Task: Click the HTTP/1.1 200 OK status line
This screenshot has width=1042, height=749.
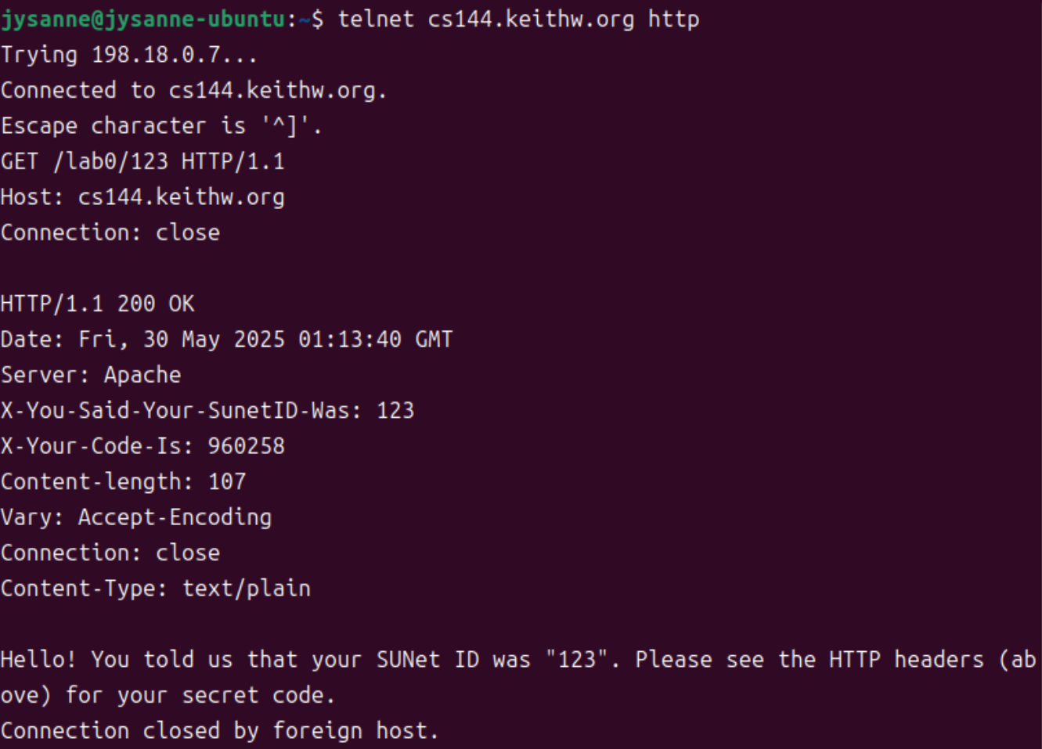Action: (97, 304)
